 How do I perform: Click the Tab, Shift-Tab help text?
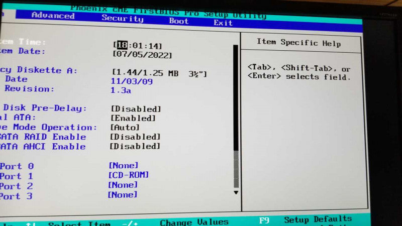[298, 68]
